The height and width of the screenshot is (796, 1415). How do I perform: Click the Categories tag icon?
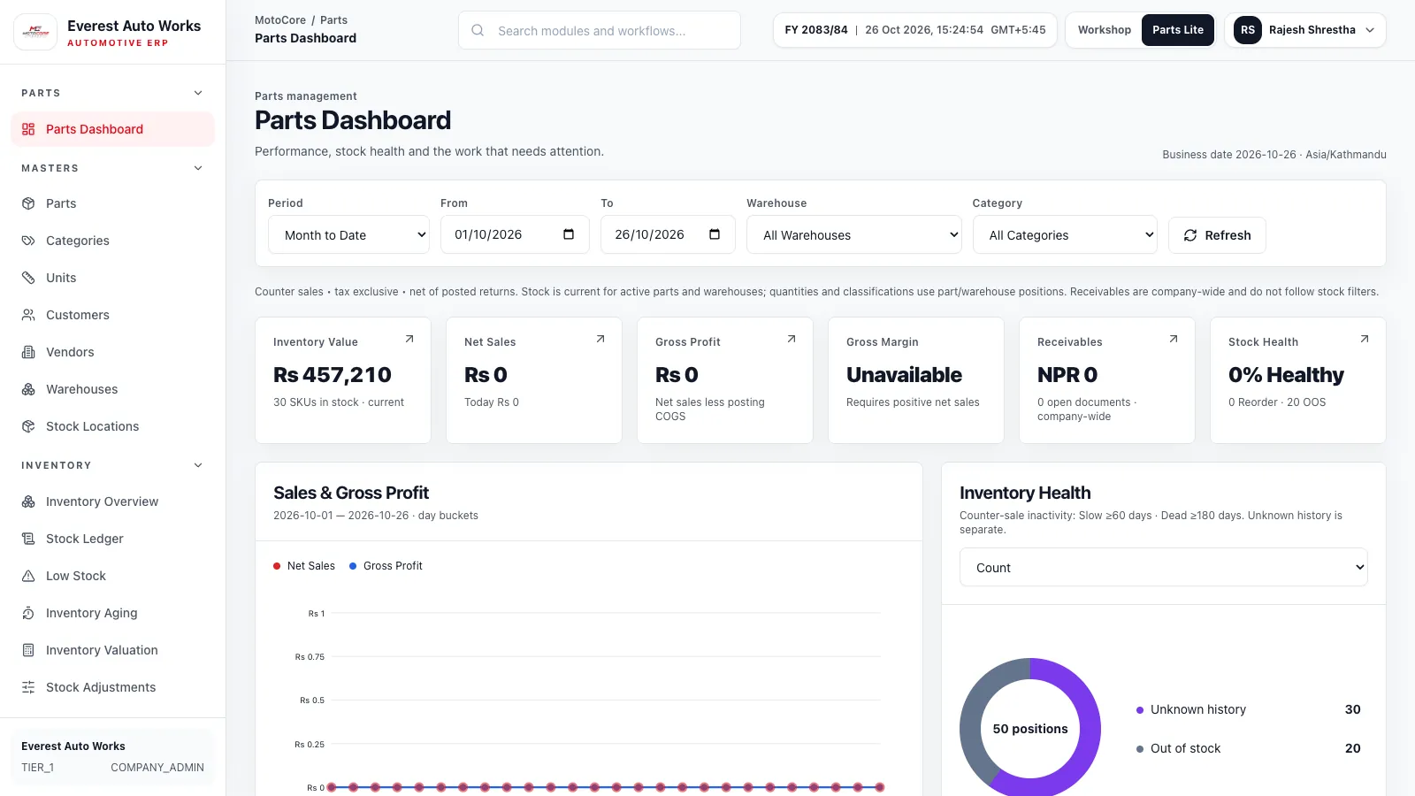pos(28,241)
